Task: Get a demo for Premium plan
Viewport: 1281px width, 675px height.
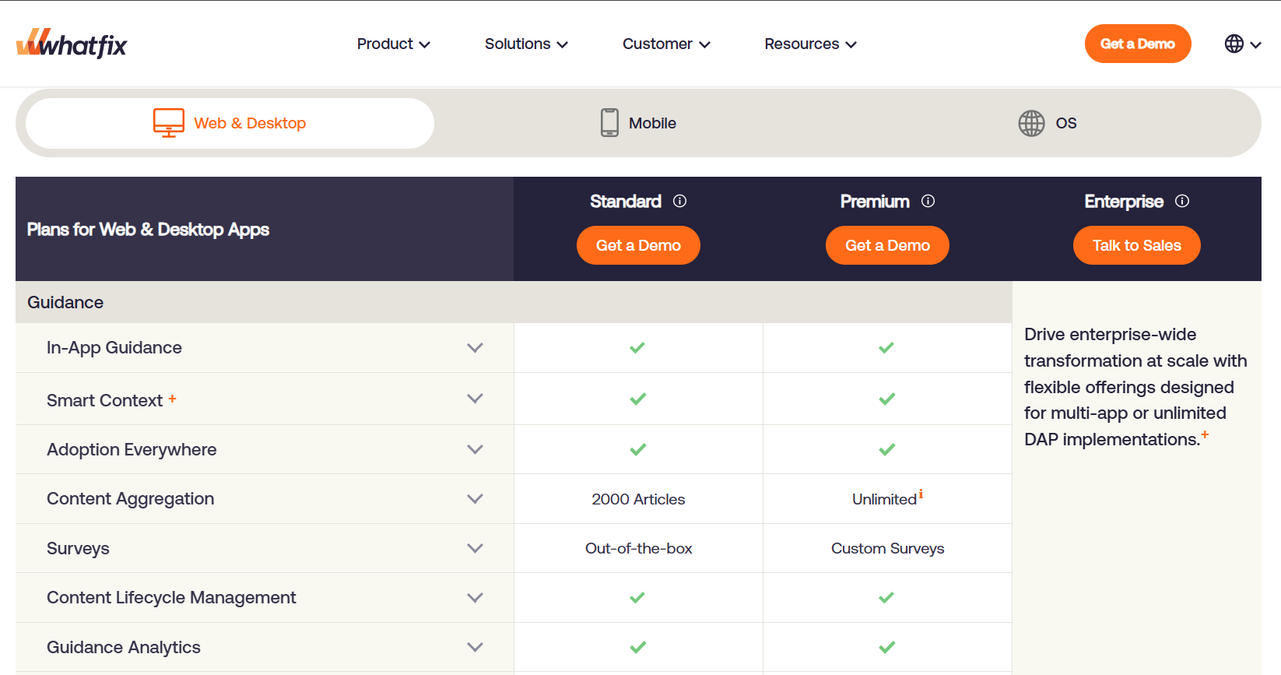Action: click(887, 245)
